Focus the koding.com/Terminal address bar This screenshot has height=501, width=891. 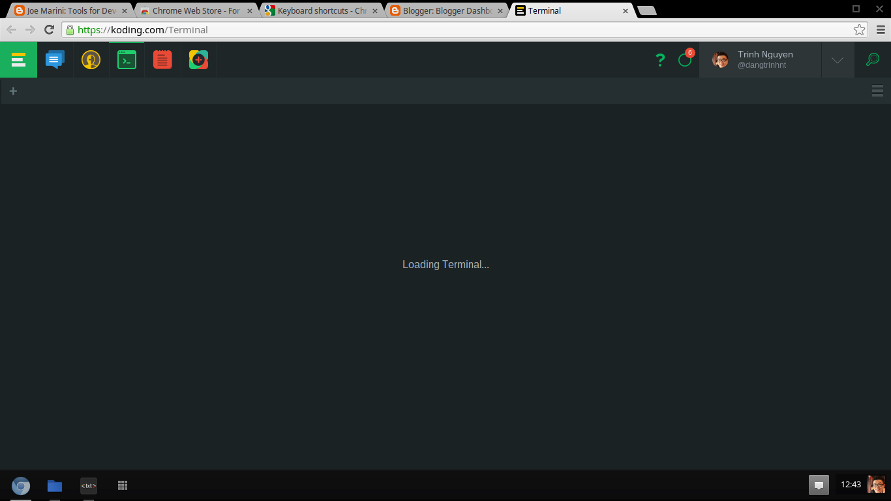point(464,29)
